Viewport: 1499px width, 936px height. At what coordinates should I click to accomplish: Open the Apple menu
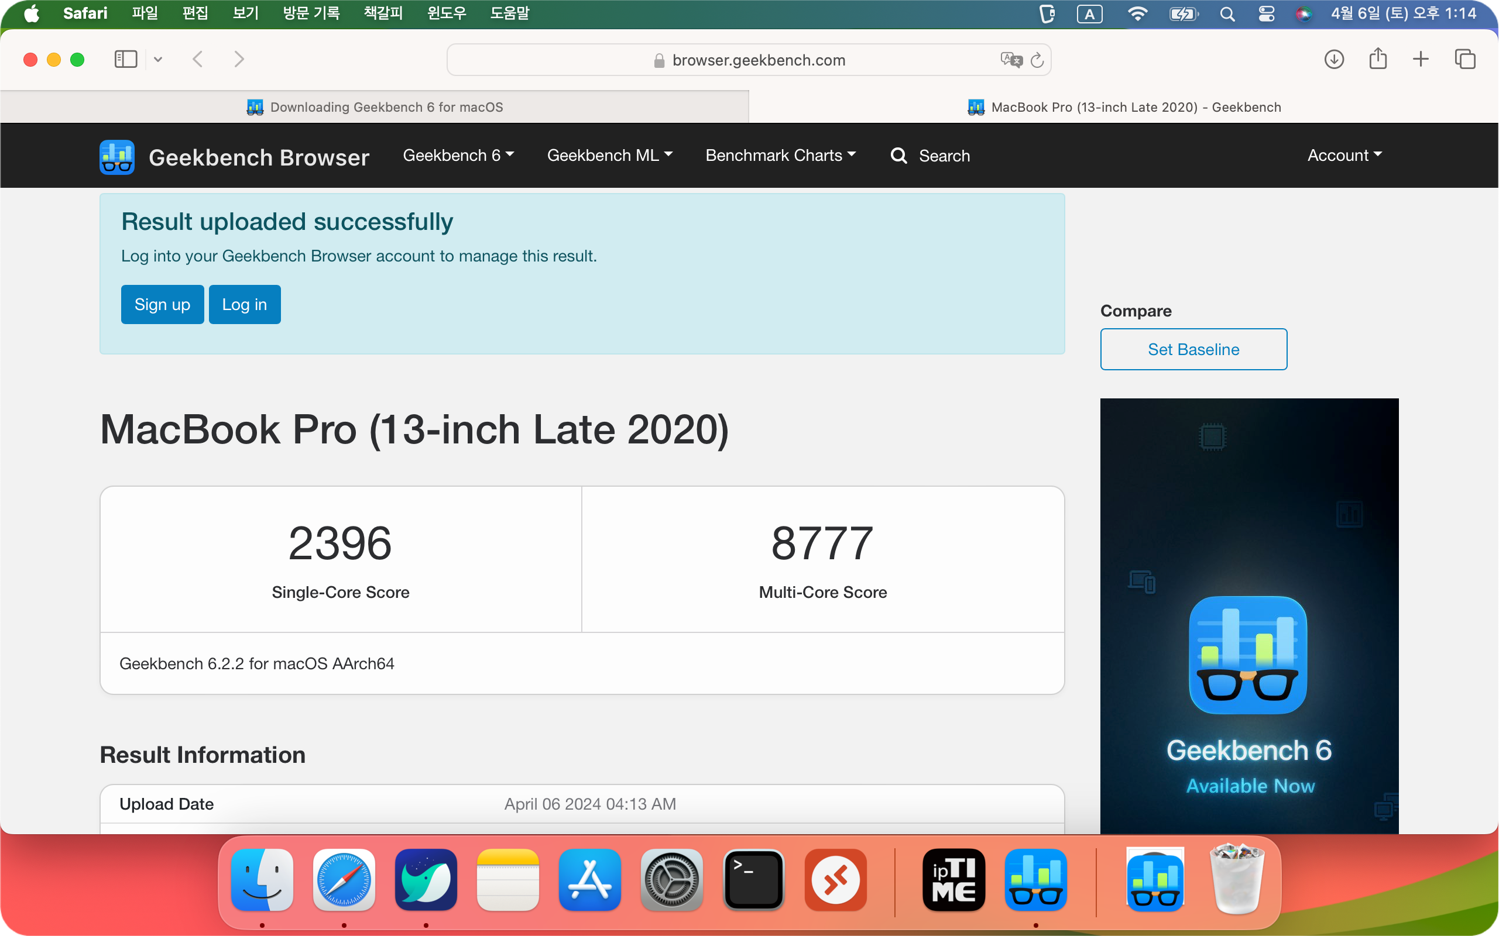tap(31, 13)
